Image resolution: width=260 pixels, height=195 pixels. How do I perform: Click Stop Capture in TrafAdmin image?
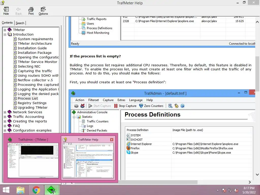125,106
